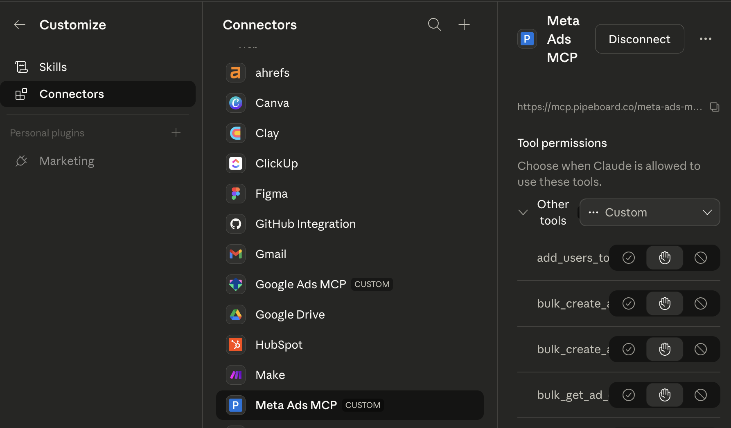Viewport: 731px width, 428px height.
Task: Block the first bulk_create tool
Action: [x=700, y=303]
